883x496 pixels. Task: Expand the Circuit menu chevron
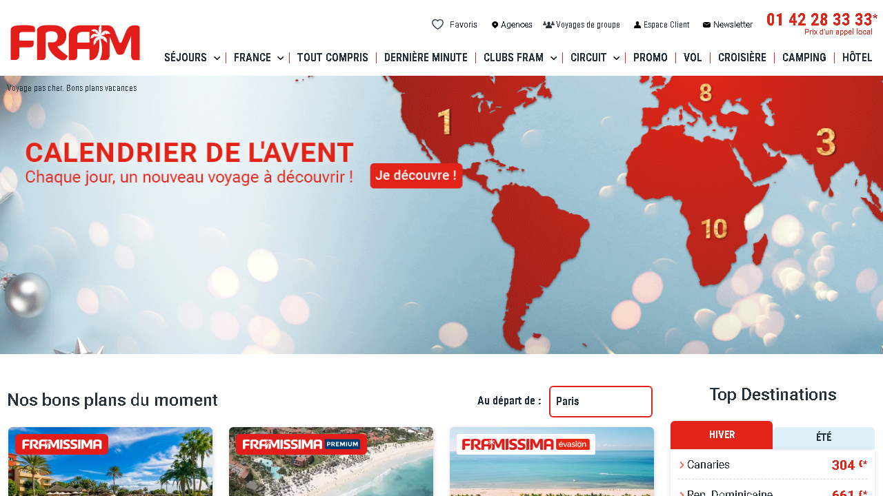[x=616, y=58]
